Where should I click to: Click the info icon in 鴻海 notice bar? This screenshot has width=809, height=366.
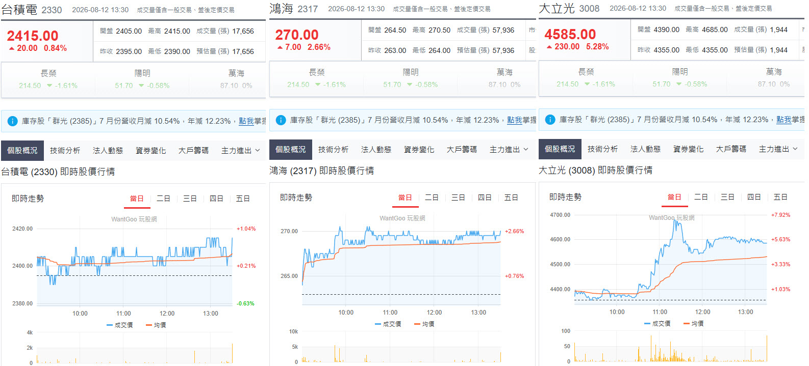pos(281,120)
